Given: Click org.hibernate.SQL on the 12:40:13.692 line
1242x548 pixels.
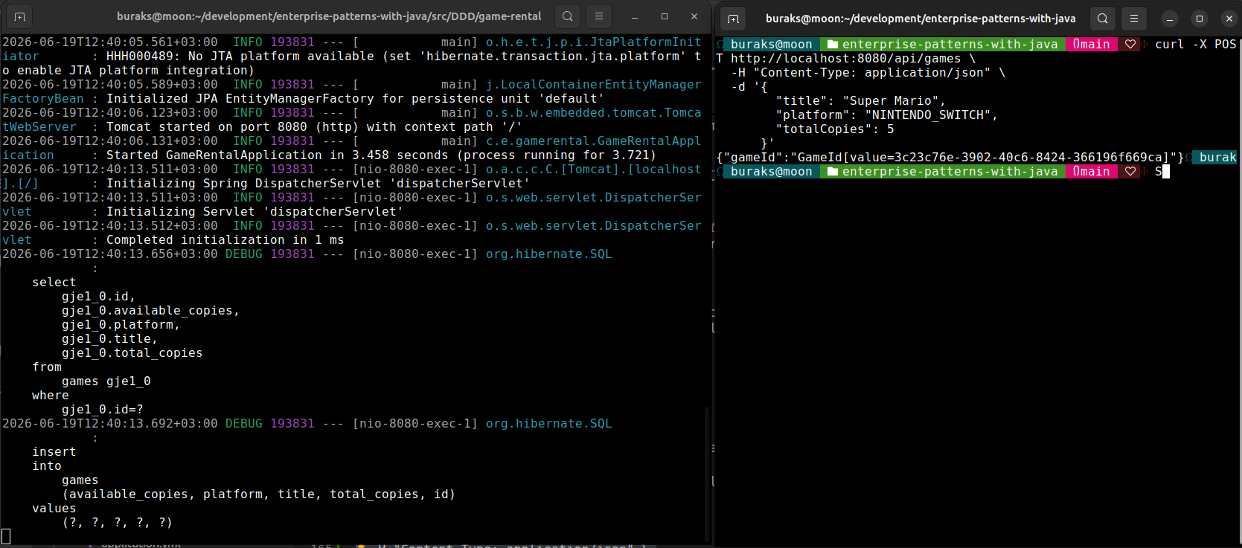Looking at the screenshot, I should pos(548,424).
